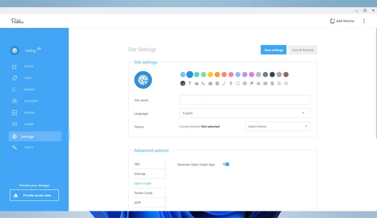
Task: Pick the light sky blue color swatch
Action: pyautogui.click(x=183, y=74)
